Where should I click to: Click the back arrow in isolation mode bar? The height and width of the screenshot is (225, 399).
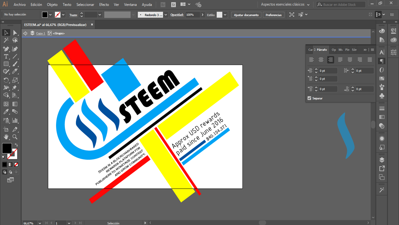coord(25,33)
